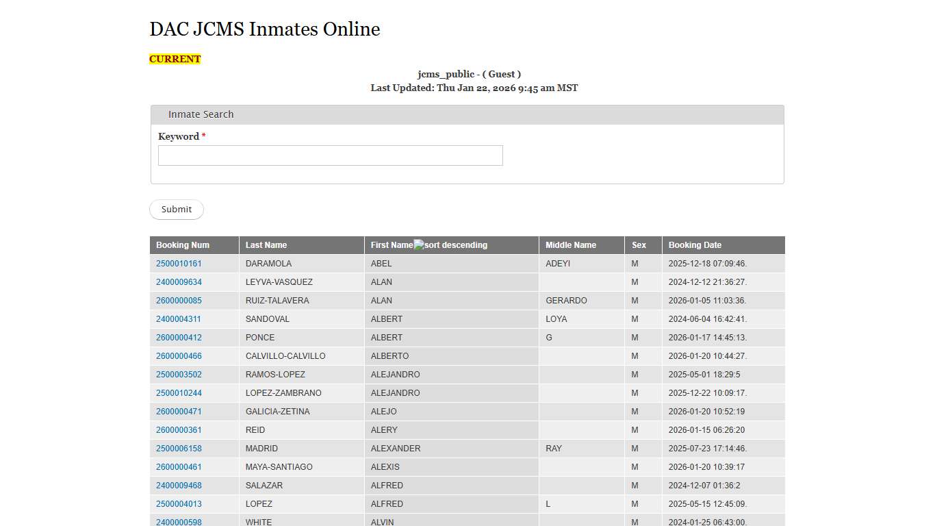The image size is (935, 526).
Task: Open booking record 2500010161 for DARAMOLA
Action: pos(179,263)
